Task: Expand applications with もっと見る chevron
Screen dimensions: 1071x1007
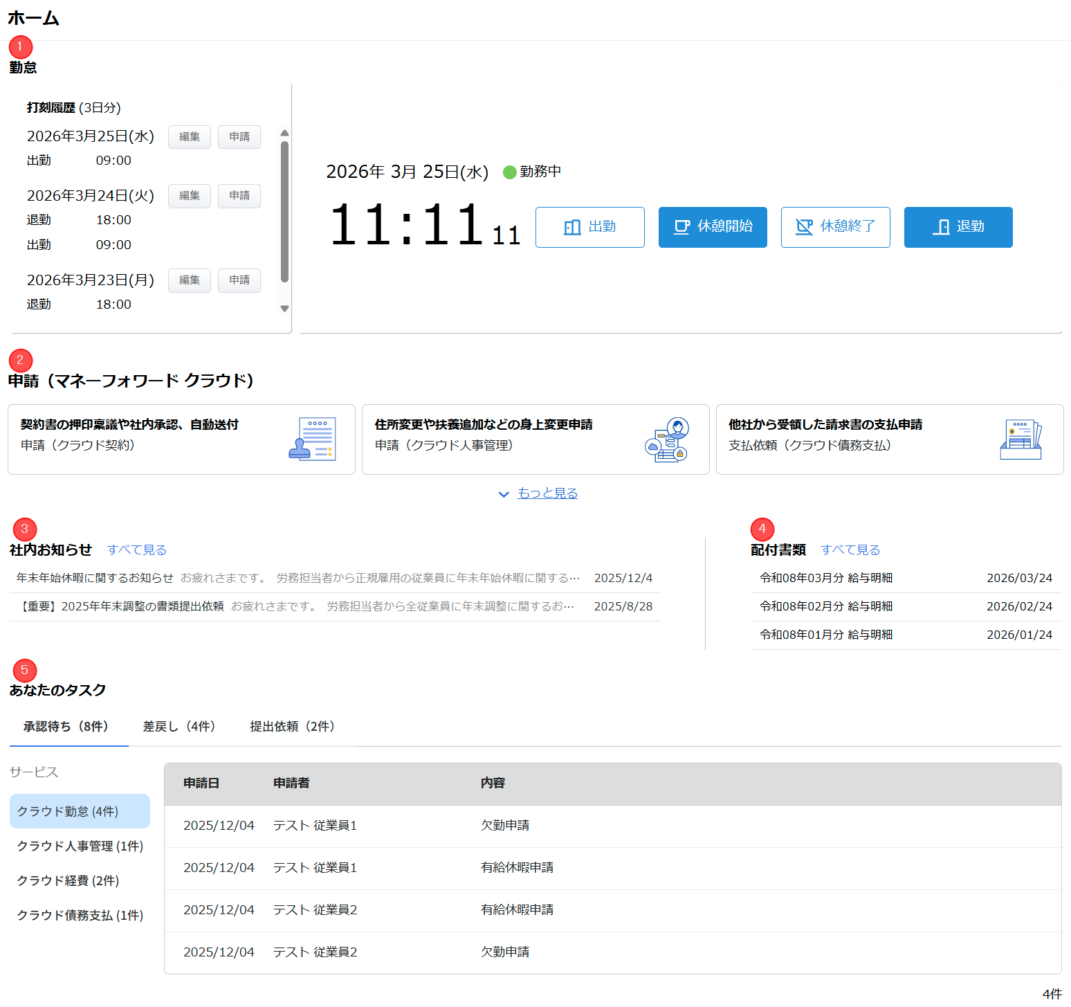Action: coord(504,494)
